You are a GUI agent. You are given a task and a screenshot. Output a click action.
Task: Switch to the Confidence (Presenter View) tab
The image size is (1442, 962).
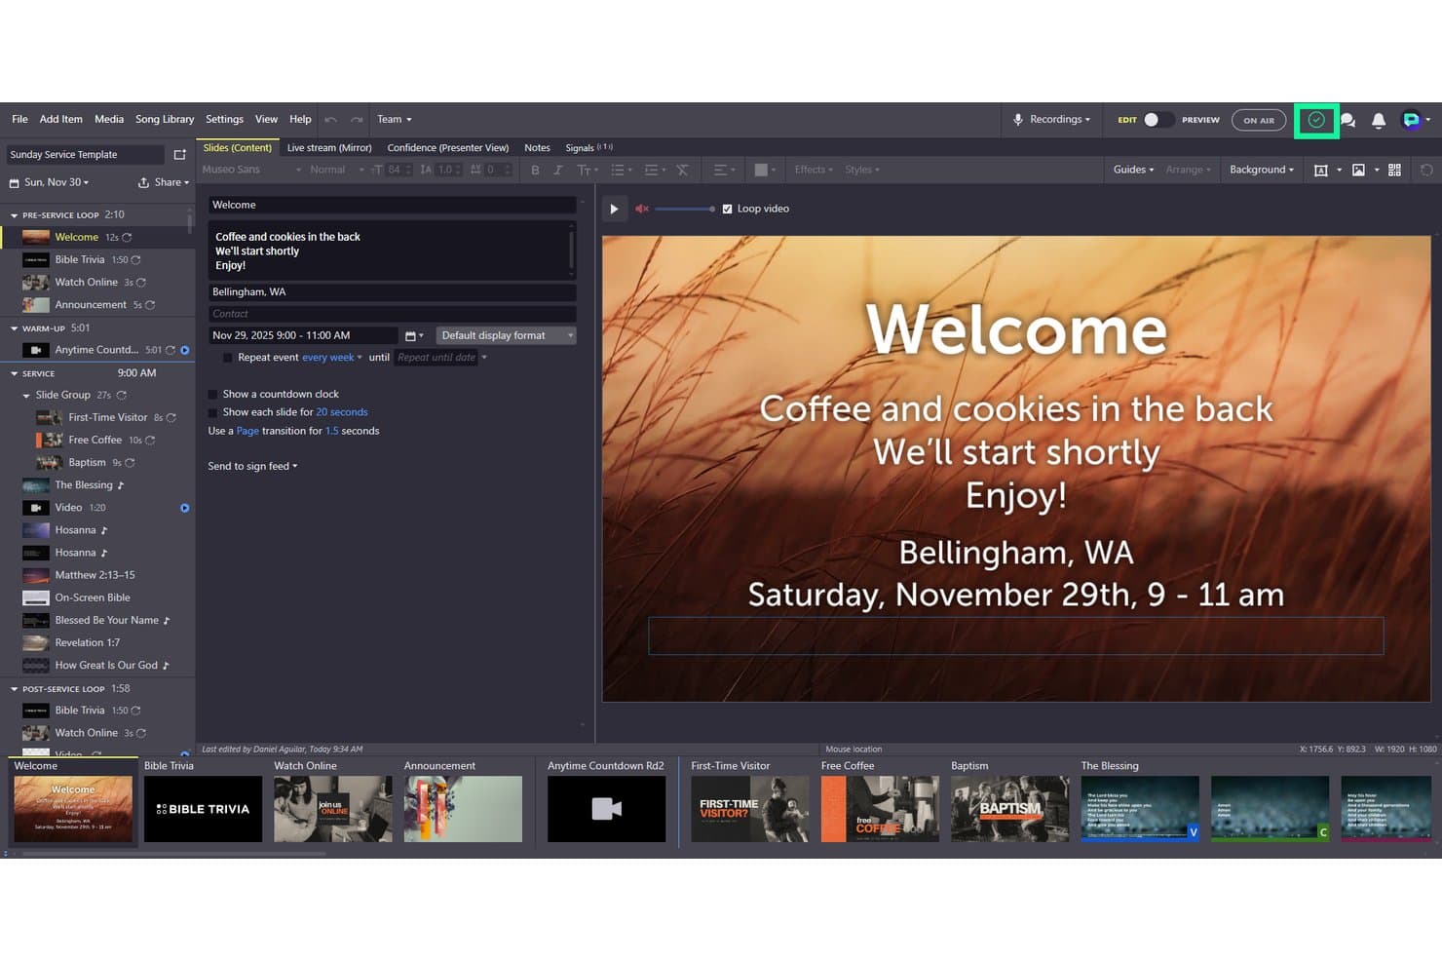coord(448,148)
